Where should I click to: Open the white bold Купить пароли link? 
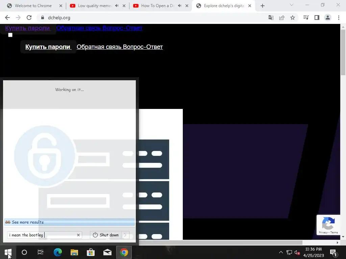pyautogui.click(x=48, y=47)
